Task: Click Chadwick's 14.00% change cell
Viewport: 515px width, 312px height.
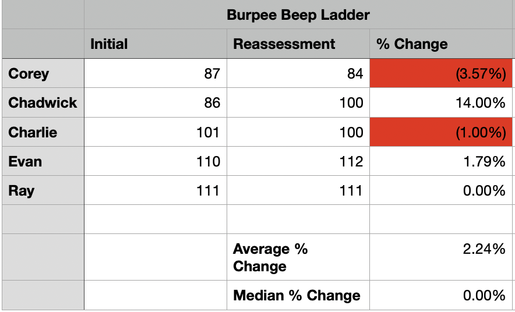Action: coord(441,103)
